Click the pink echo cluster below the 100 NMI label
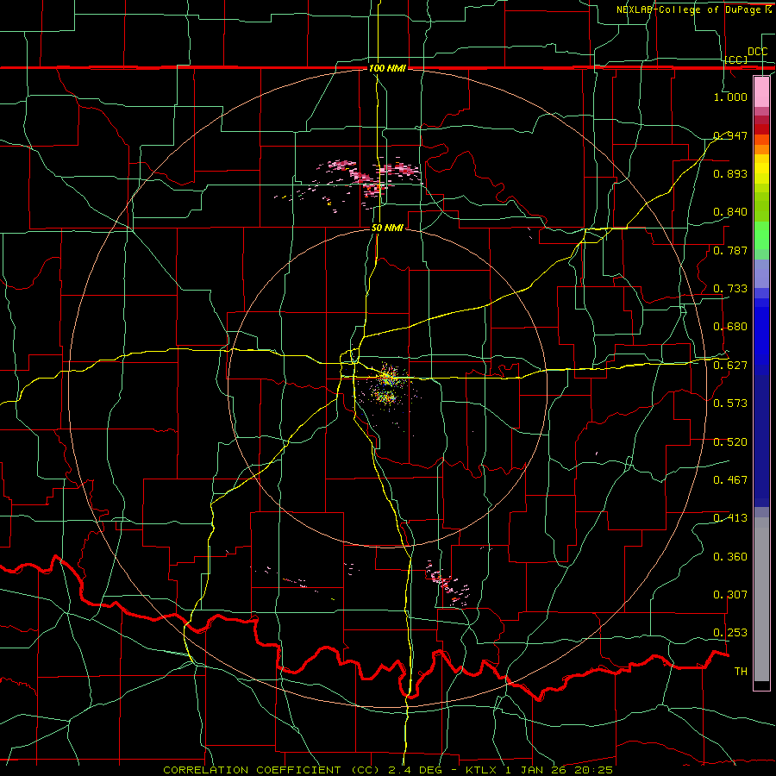 (369, 179)
